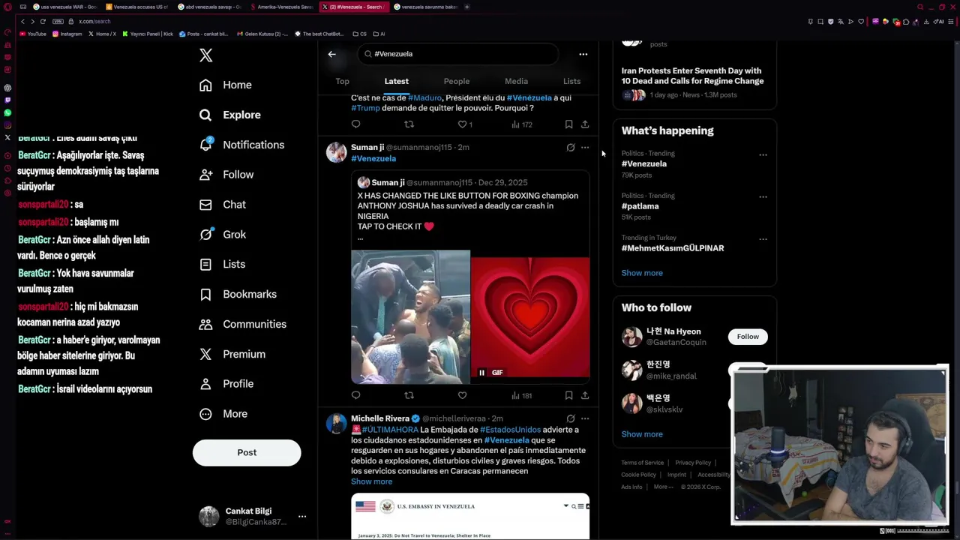Image resolution: width=960 pixels, height=540 pixels.
Task: Open Lists in the sidebar
Action: click(x=223, y=264)
